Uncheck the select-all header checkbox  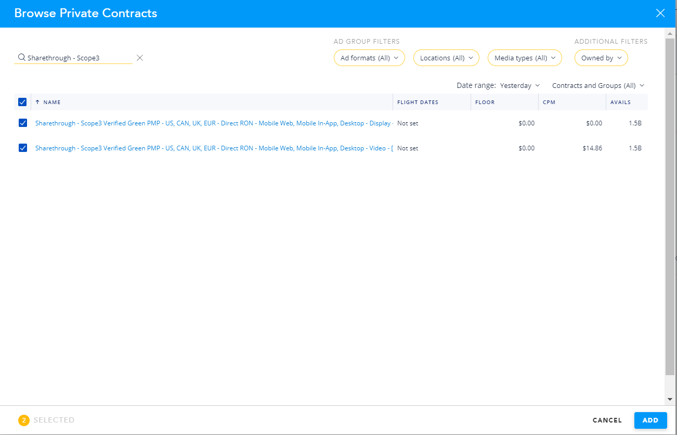point(22,102)
